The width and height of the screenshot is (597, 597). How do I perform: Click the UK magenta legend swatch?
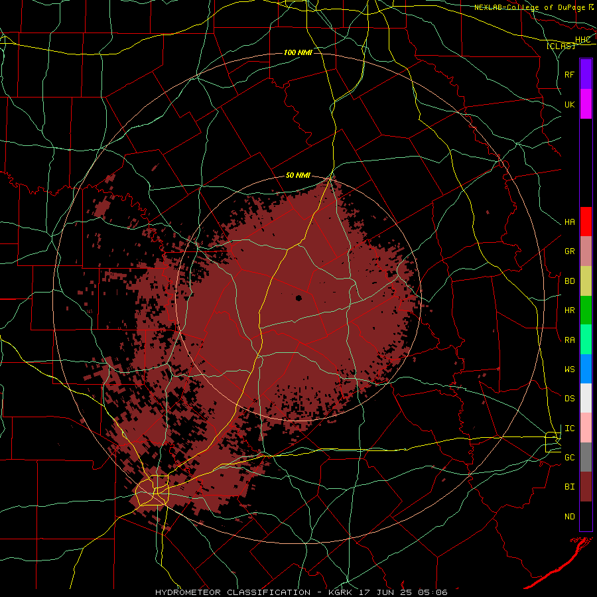click(x=586, y=104)
